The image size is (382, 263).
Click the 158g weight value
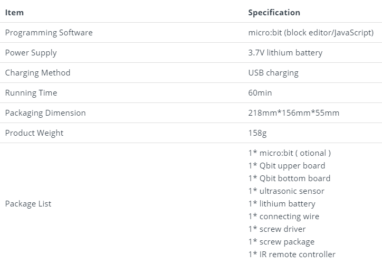point(257,133)
